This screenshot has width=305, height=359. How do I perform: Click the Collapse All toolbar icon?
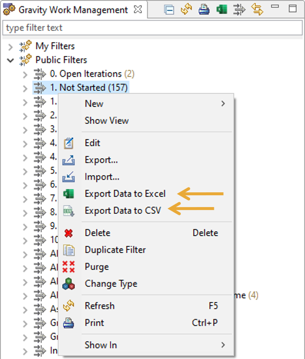pos(169,10)
